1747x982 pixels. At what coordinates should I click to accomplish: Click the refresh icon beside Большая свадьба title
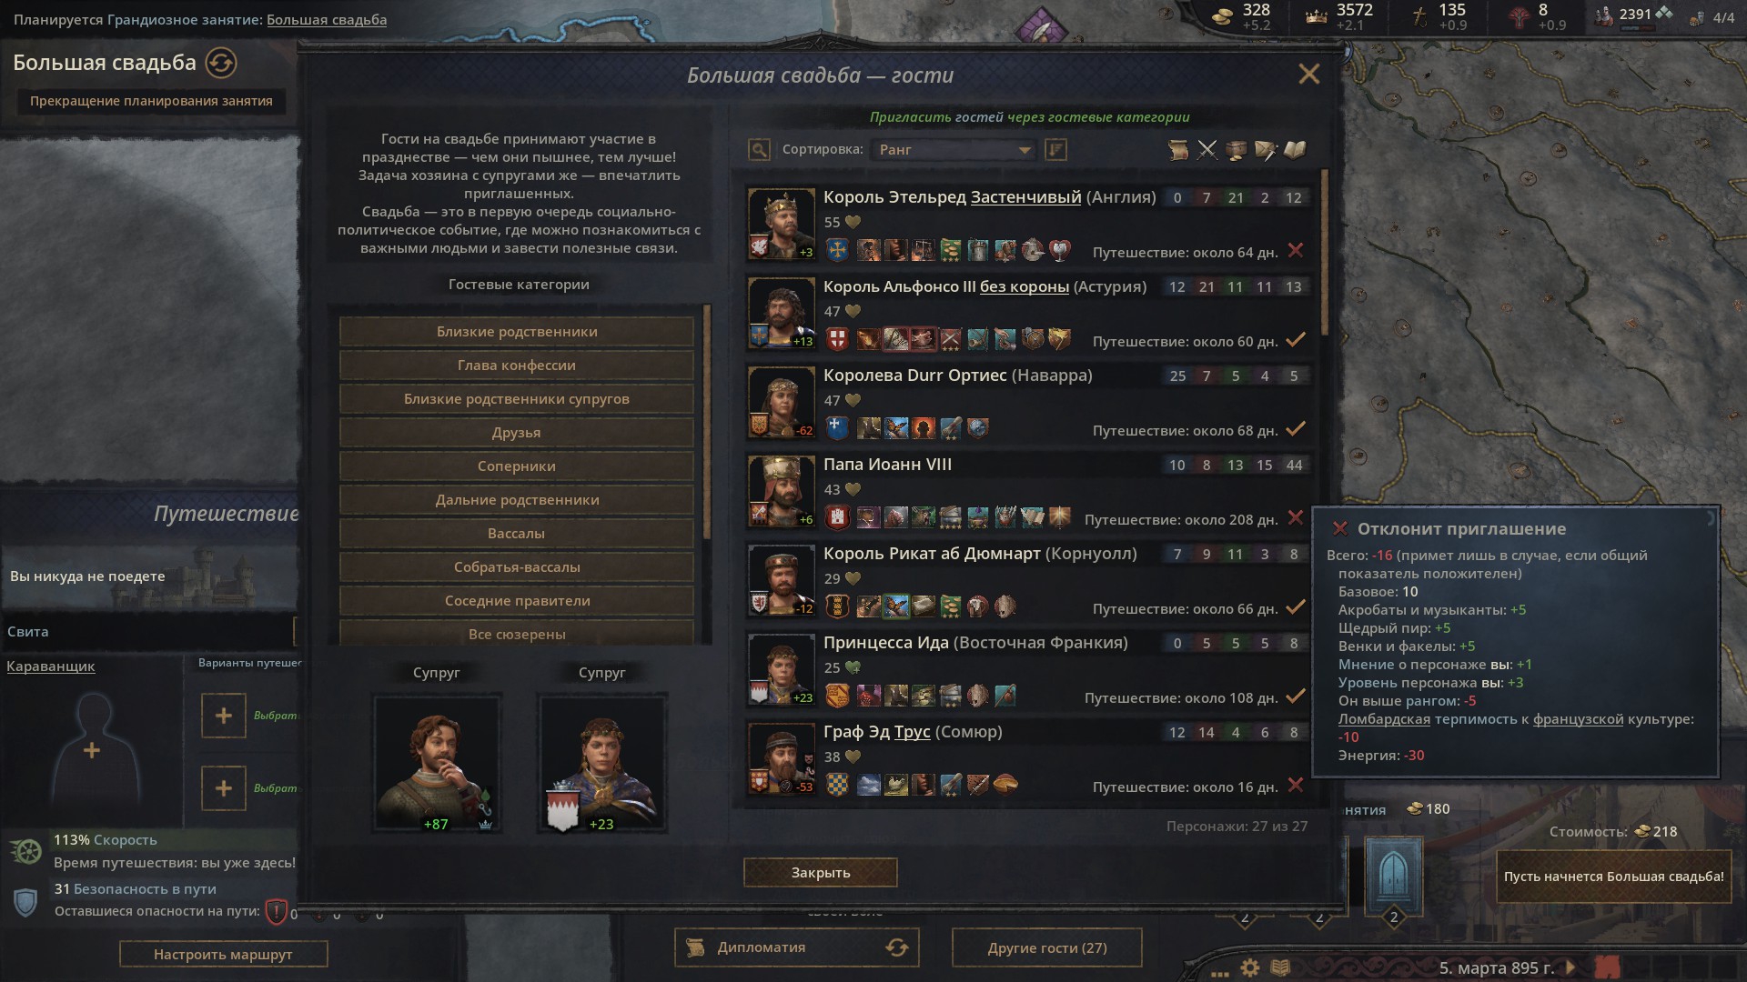(x=221, y=63)
